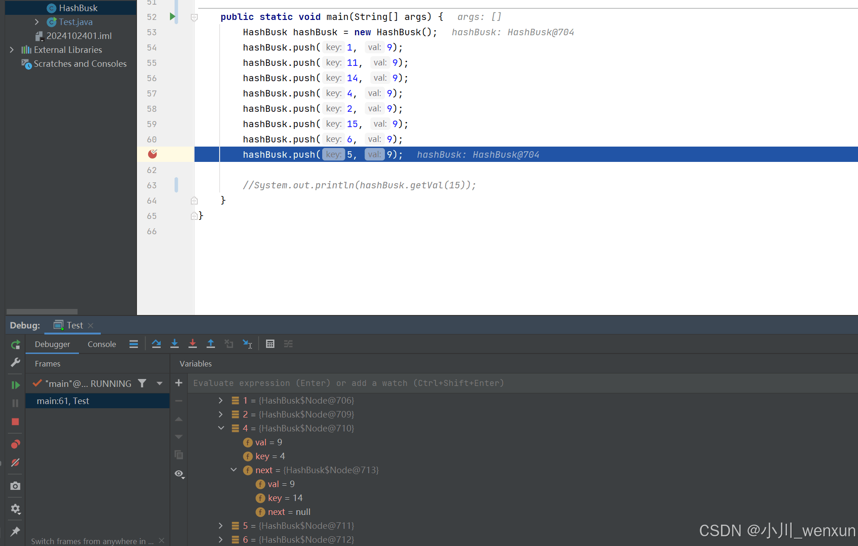Click the Step Over debugger icon
Image resolution: width=858 pixels, height=546 pixels.
(156, 344)
